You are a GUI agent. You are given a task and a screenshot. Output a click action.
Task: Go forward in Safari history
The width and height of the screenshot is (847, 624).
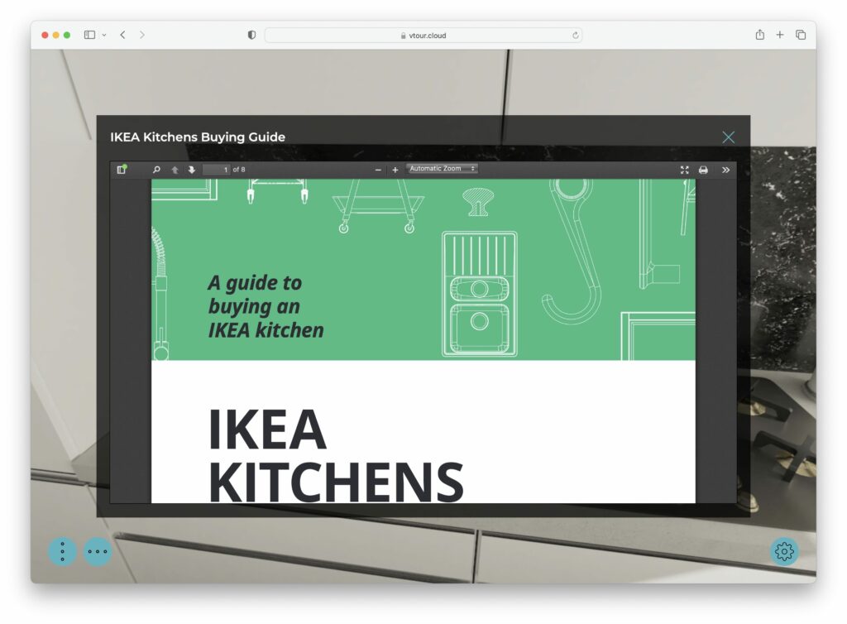coord(142,35)
